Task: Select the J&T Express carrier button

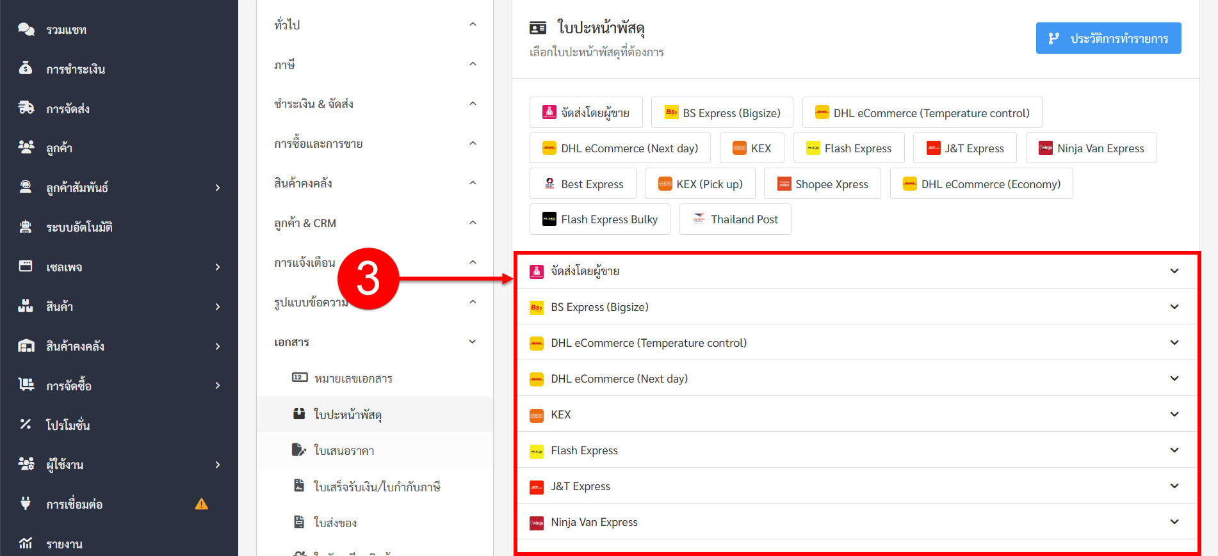Action: tap(965, 148)
